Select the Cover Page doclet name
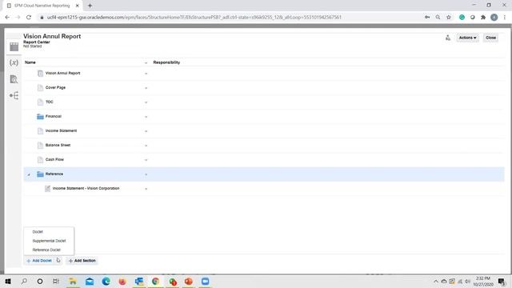This screenshot has width=512, height=288. pyautogui.click(x=55, y=87)
